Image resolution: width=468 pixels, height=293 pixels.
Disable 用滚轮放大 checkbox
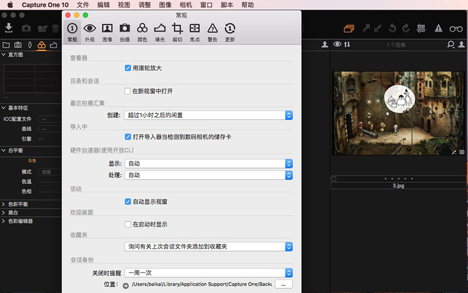[x=128, y=68]
